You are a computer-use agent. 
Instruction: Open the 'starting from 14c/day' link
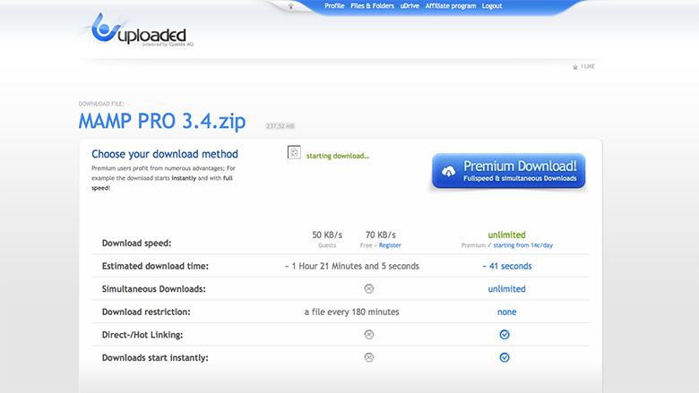(522, 244)
